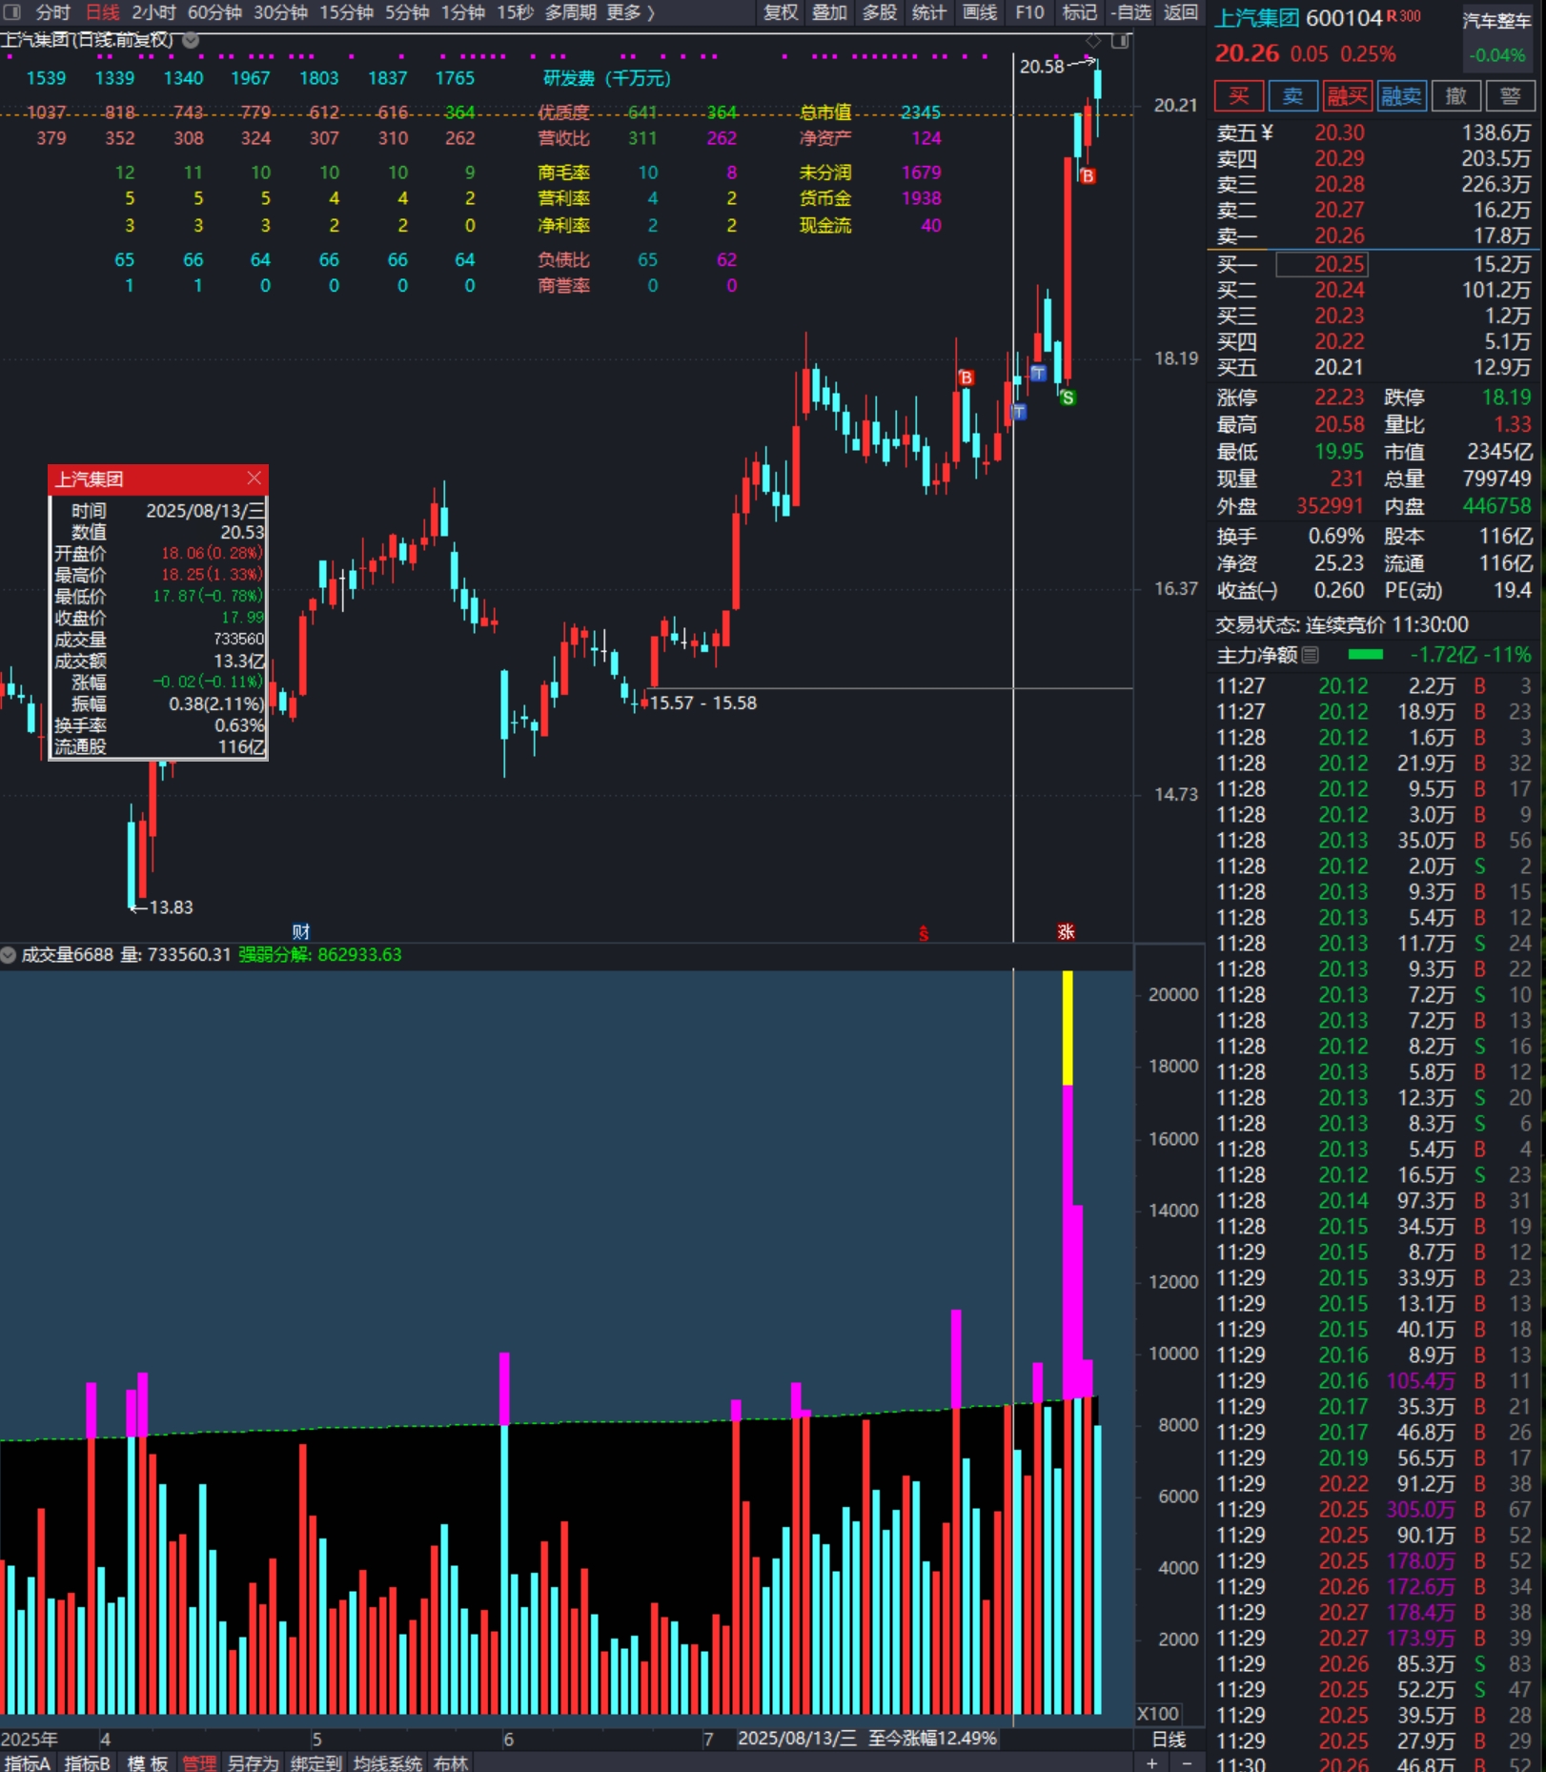Expand the 更多 periods menu

tap(631, 12)
